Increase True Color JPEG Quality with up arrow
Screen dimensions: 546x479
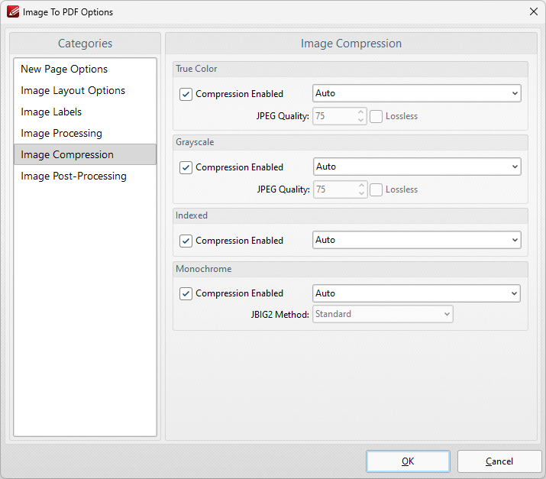360,112
